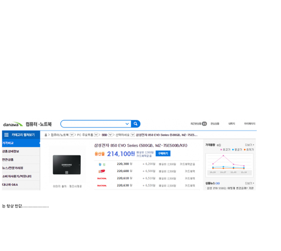Viewport: 281px width, 251px height.
Task: Click the 홈 breadcrumb link
Action: pyautogui.click(x=45, y=135)
